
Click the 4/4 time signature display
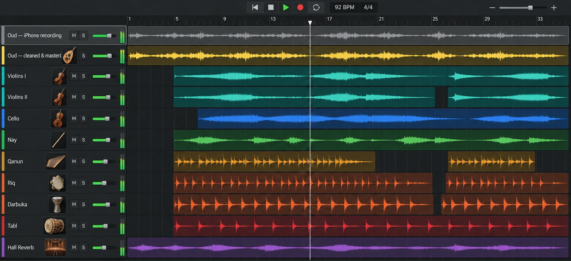tap(368, 7)
